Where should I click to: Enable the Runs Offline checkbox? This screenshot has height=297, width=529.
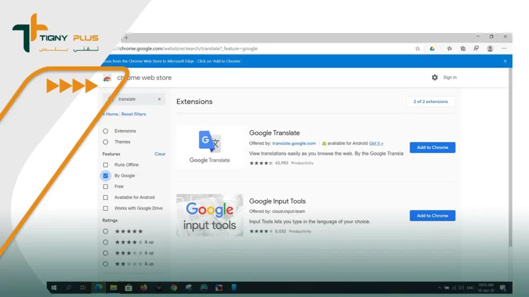pos(105,165)
